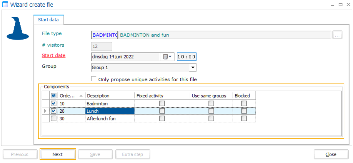Sort by the Order column header
The height and width of the screenshot is (163, 353).
(x=71, y=96)
